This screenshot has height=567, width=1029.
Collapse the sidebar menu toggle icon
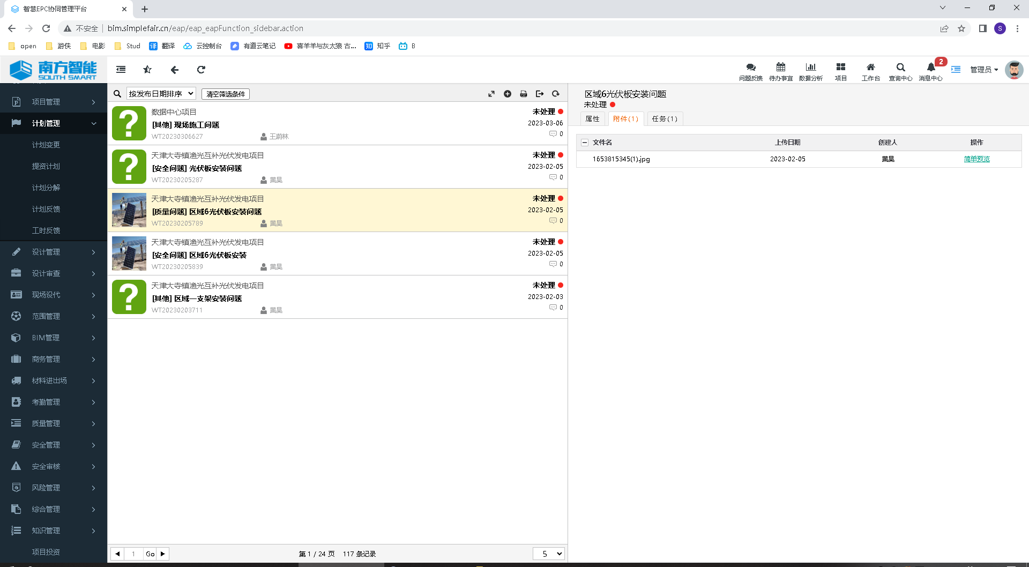pos(121,70)
